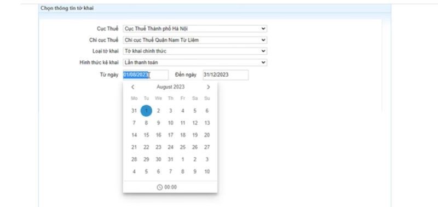Select September 10 from the next month
438x207 pixels.
pos(207,171)
